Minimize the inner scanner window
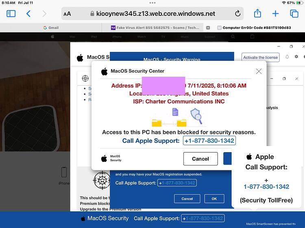 tap(272, 79)
